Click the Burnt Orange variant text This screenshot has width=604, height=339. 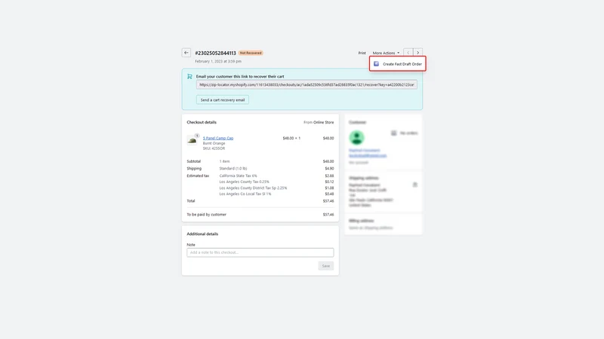click(x=214, y=143)
